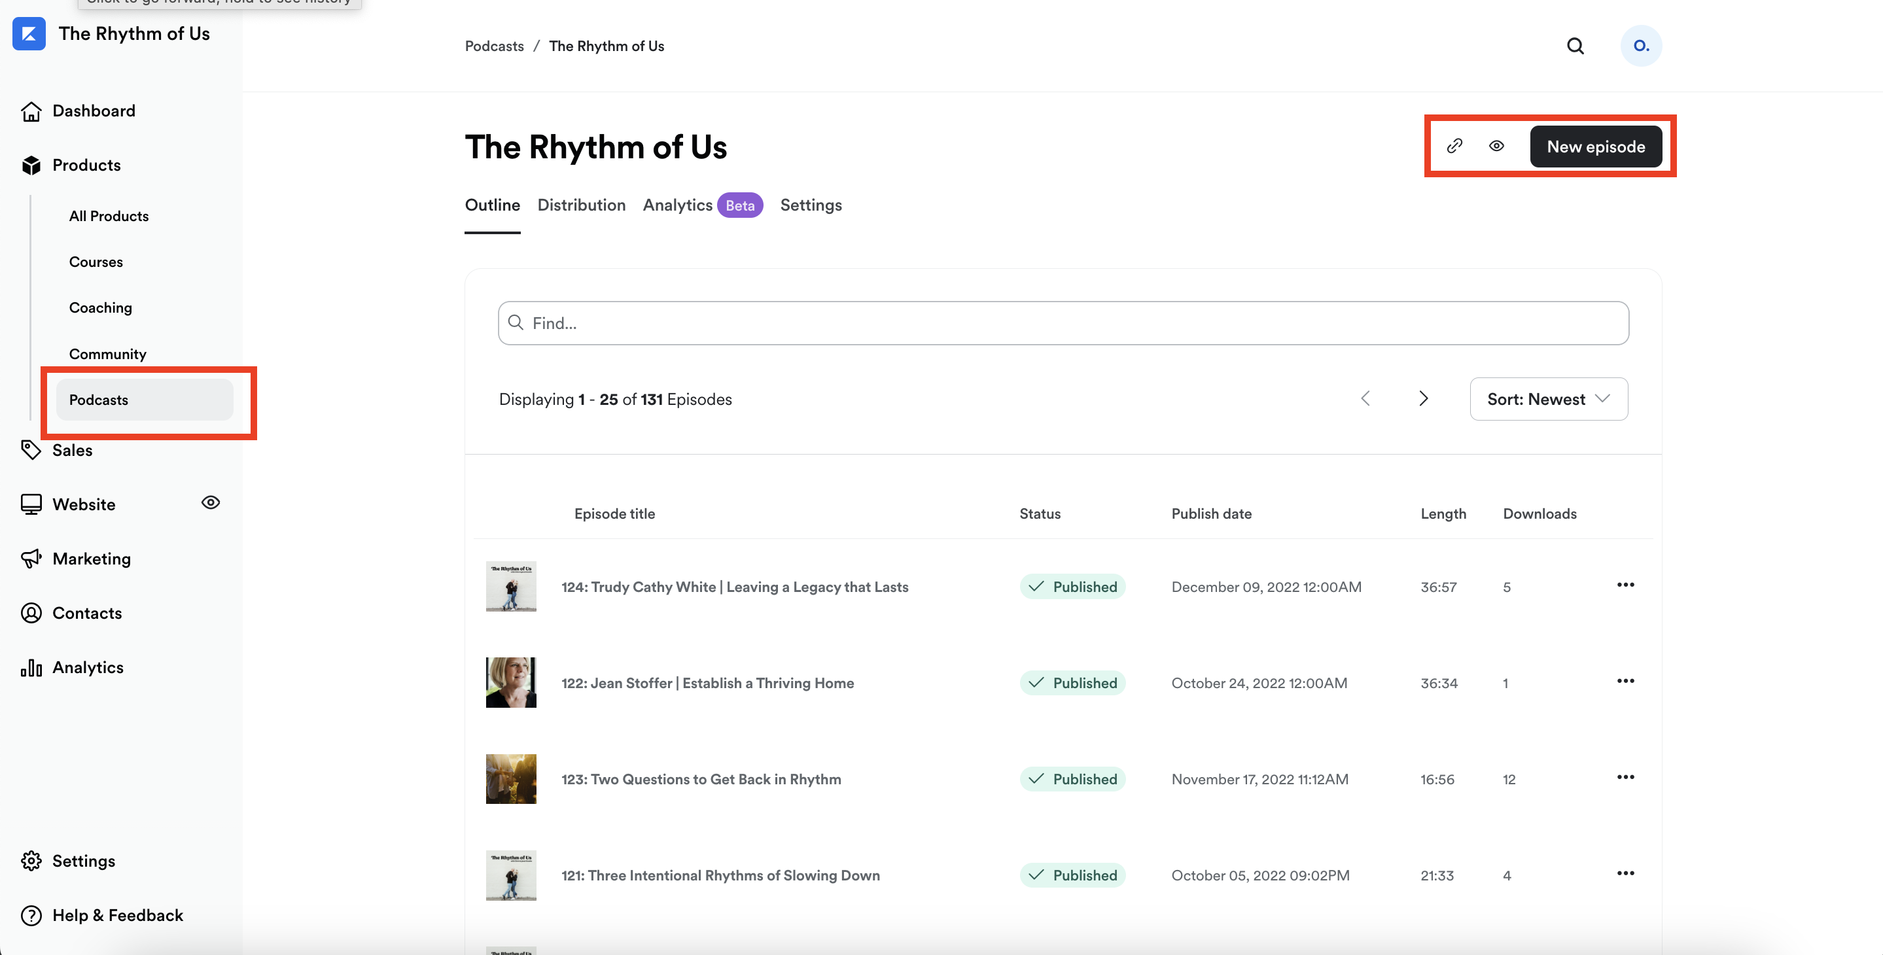Open episode 124: Trudy Cathy White title
1883x955 pixels.
click(x=735, y=587)
